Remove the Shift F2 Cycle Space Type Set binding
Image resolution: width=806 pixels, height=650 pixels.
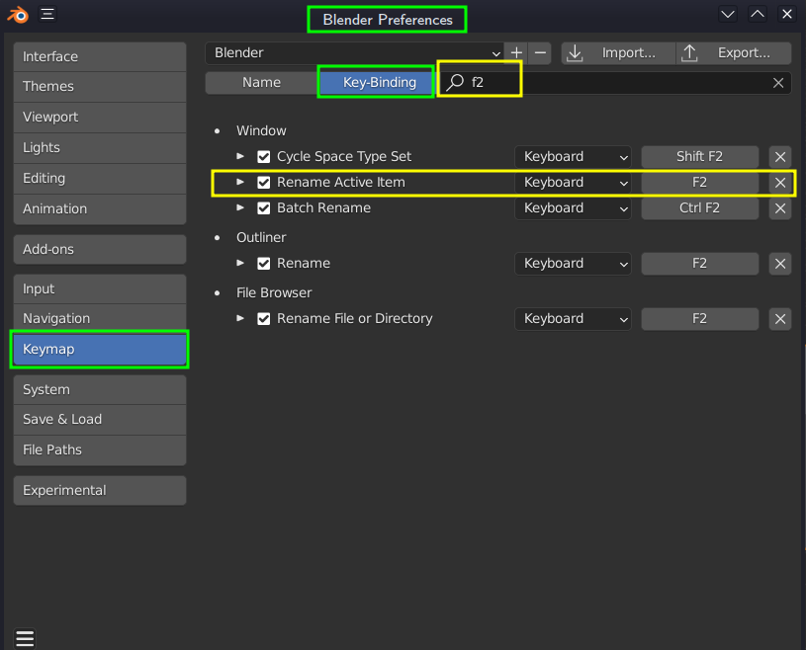tap(779, 157)
